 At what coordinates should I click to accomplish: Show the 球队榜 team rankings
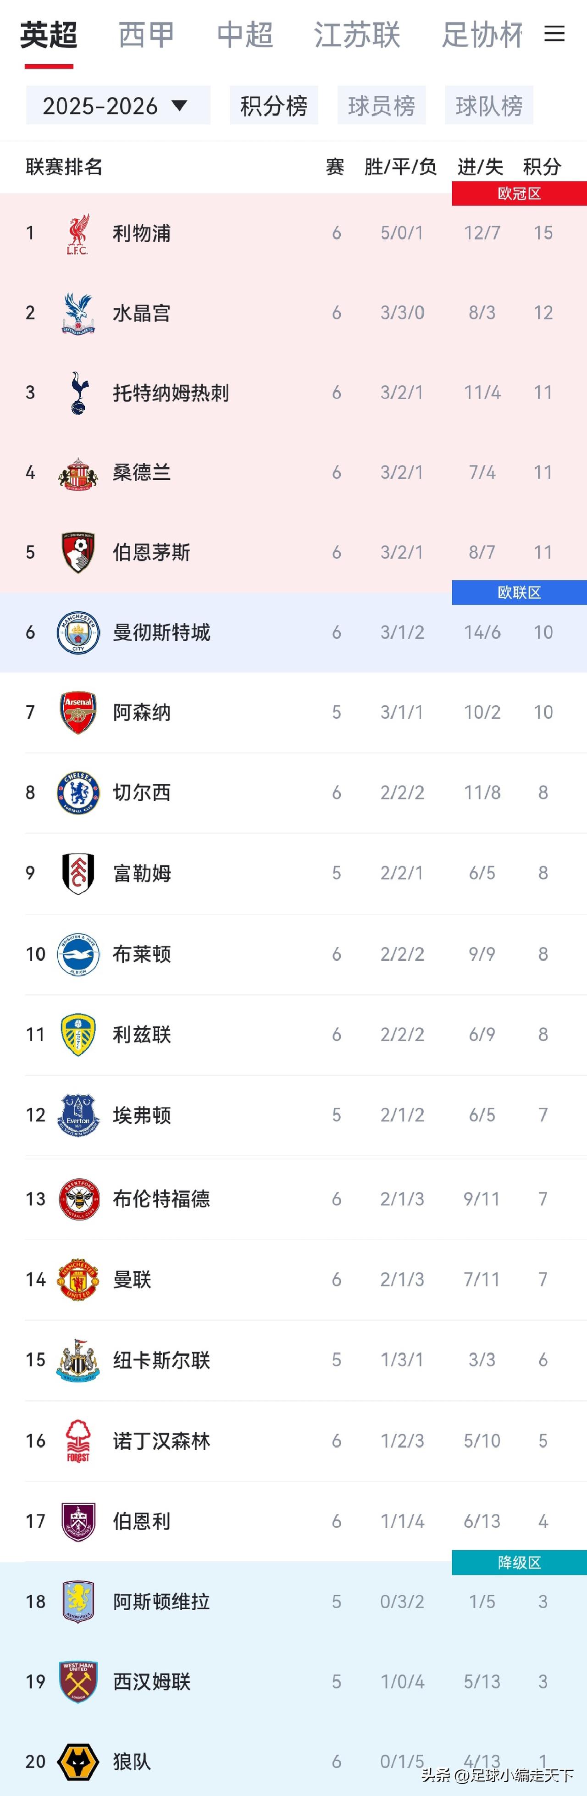pyautogui.click(x=489, y=105)
